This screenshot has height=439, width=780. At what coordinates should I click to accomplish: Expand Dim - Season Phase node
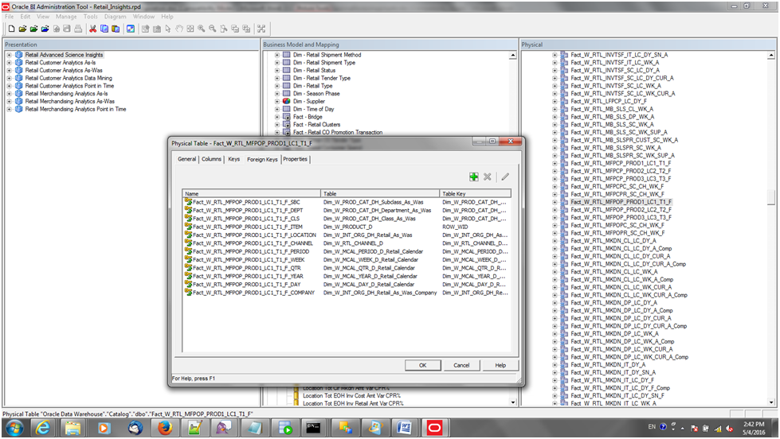[x=277, y=93]
